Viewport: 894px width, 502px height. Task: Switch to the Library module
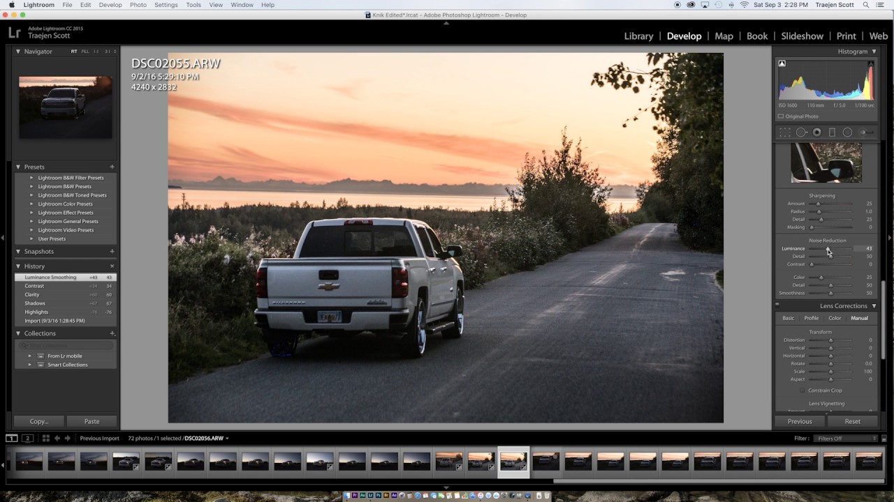(x=638, y=36)
